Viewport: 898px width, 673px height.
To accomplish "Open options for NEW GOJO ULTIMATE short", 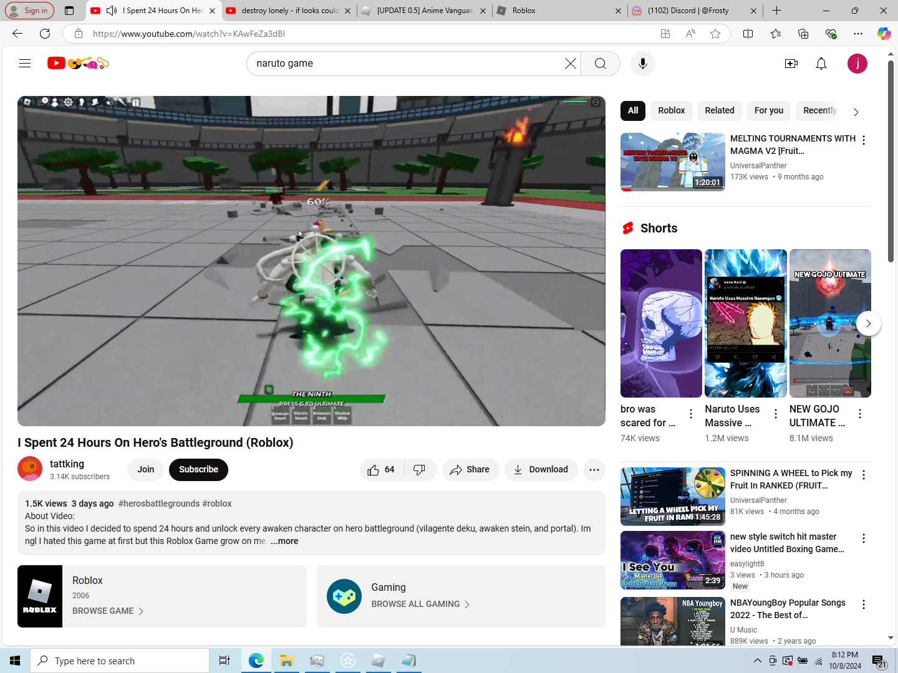I will pos(860,414).
